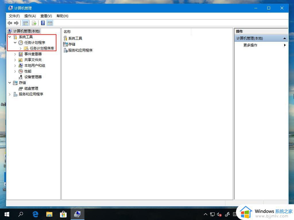Expand the 服务和应用程序 tree node
Viewport: 294px width, 220px height.
click(10, 94)
